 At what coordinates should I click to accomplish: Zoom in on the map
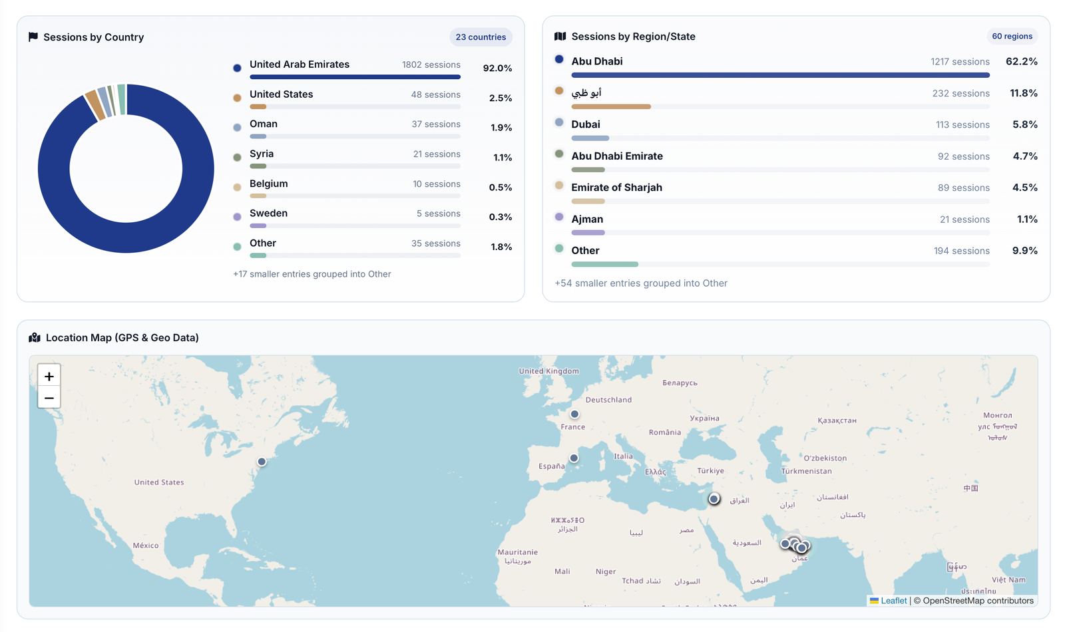coord(49,376)
